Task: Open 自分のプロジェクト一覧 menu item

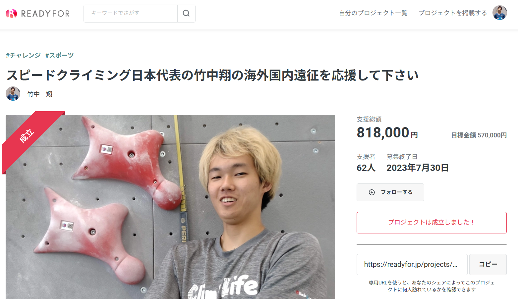Action: 373,13
